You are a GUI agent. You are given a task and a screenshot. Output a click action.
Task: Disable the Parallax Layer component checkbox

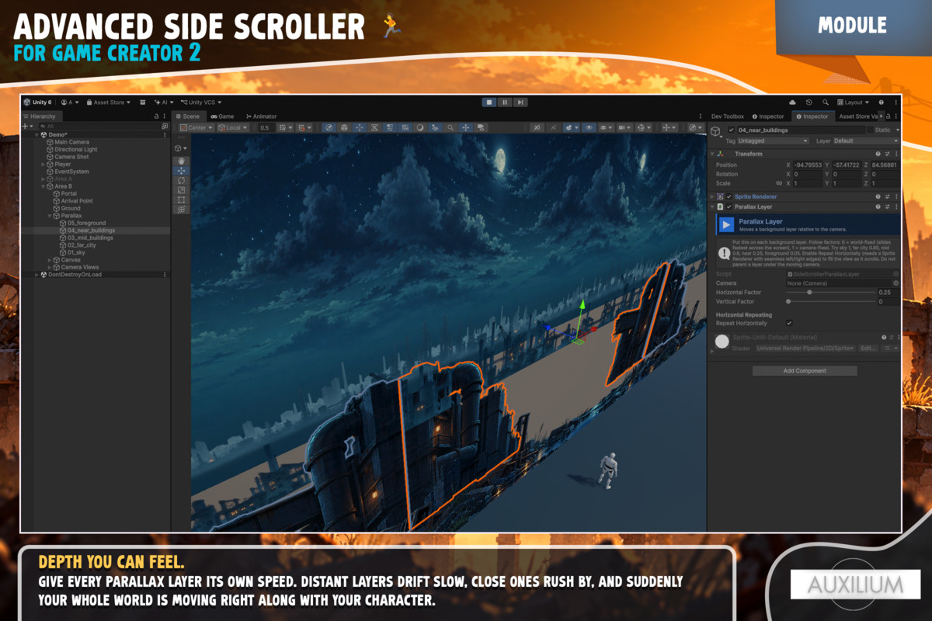[729, 207]
